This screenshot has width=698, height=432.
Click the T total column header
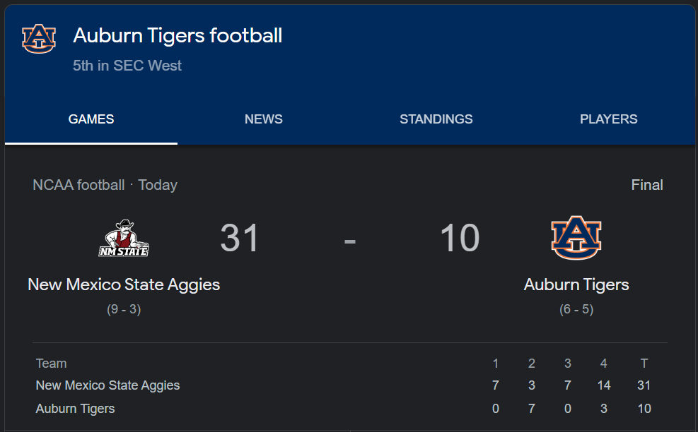644,364
